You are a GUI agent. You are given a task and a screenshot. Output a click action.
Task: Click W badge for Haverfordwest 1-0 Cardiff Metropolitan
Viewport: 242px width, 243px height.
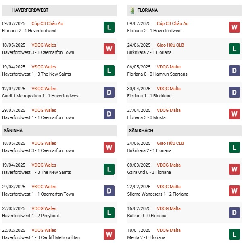(x=108, y=234)
